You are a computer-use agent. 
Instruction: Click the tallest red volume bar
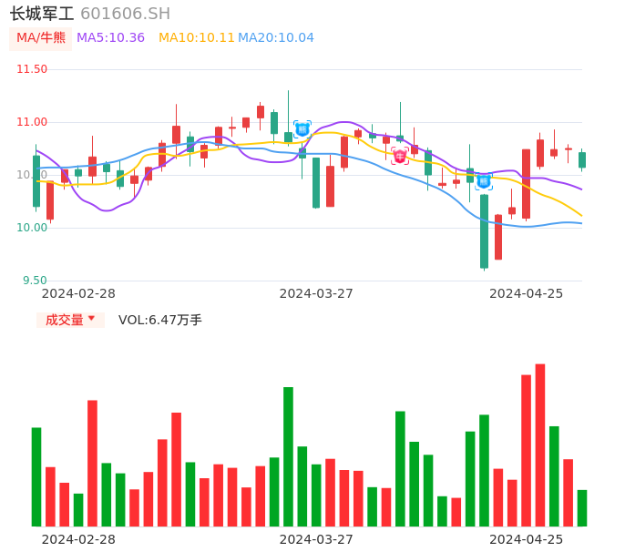540,445
